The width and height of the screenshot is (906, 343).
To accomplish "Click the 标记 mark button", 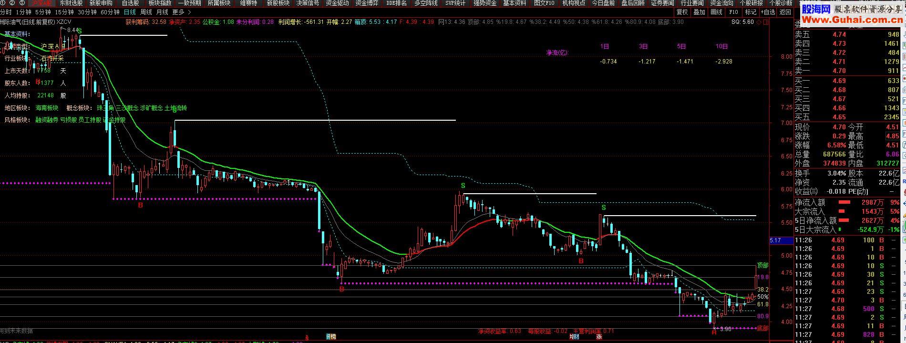I will (x=751, y=12).
